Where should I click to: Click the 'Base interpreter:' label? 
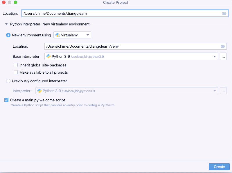(x=27, y=57)
